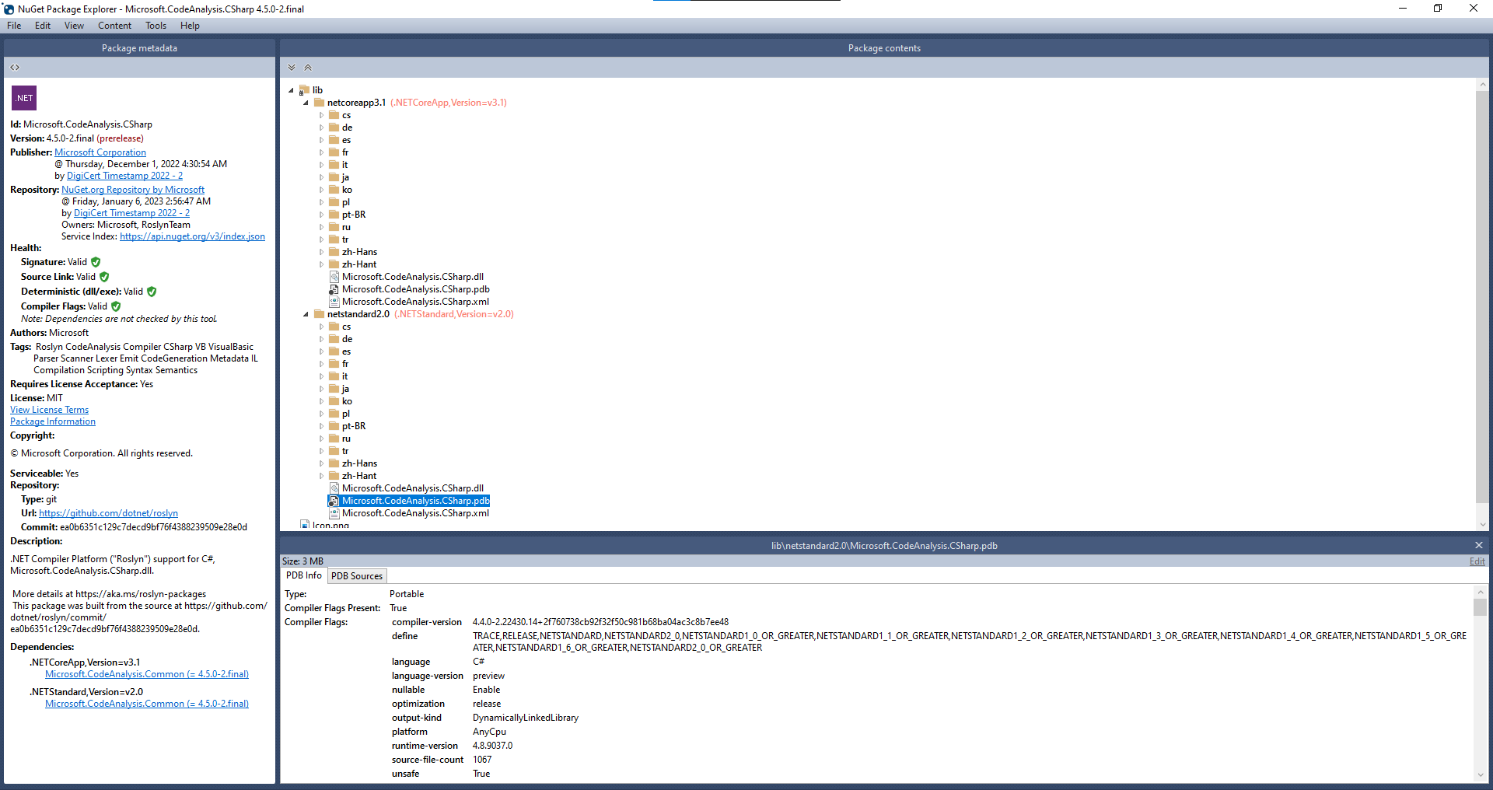Open raw manifest view with the <> icon
1493x790 pixels.
(15, 67)
